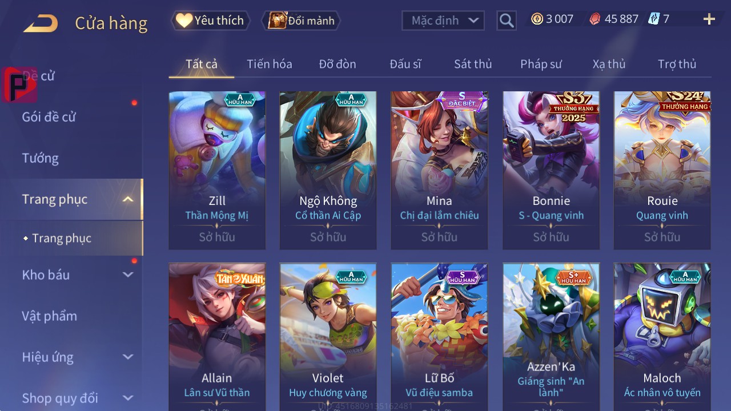Tap the back arrow icon
Image resolution: width=731 pixels, height=411 pixels.
(40, 23)
